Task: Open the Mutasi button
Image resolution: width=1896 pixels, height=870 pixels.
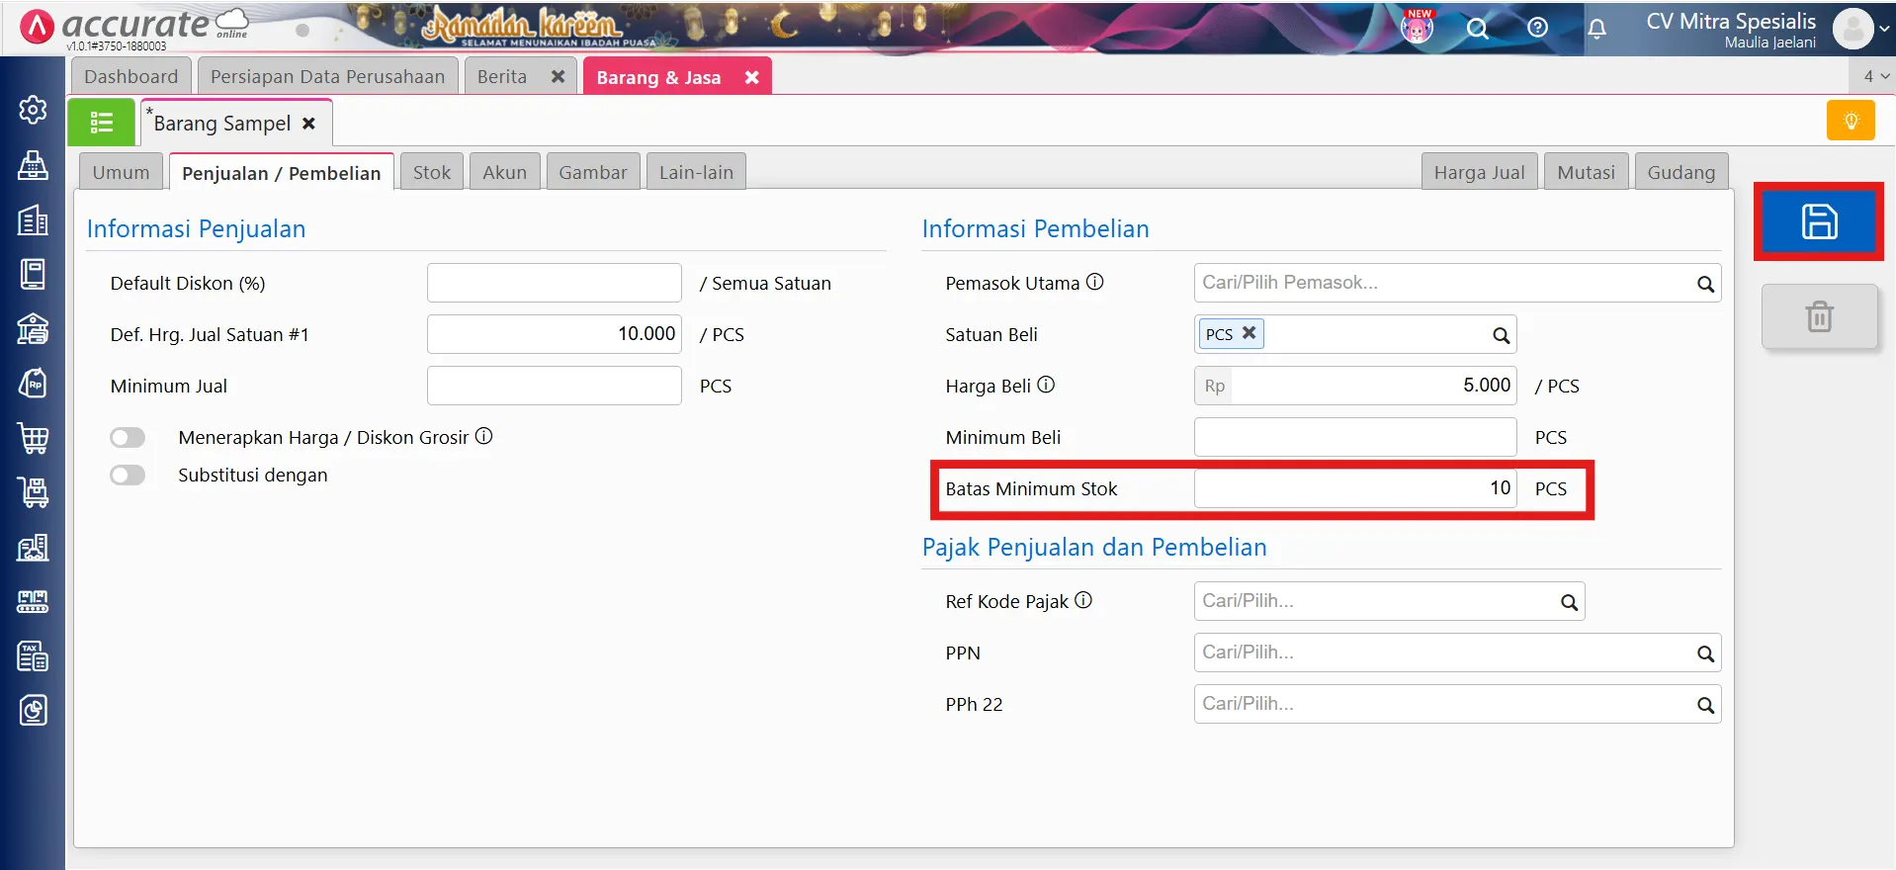Action: coord(1586,172)
